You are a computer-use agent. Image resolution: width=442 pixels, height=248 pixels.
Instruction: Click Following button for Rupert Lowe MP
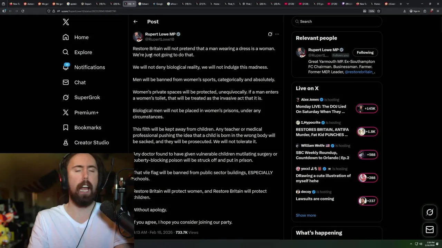pyautogui.click(x=365, y=52)
